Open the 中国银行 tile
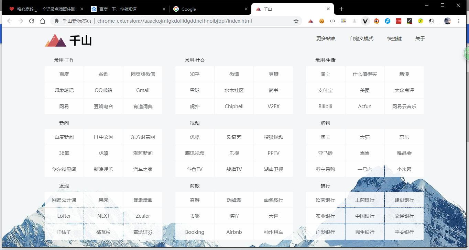This screenshot has width=469, height=250. click(365, 216)
